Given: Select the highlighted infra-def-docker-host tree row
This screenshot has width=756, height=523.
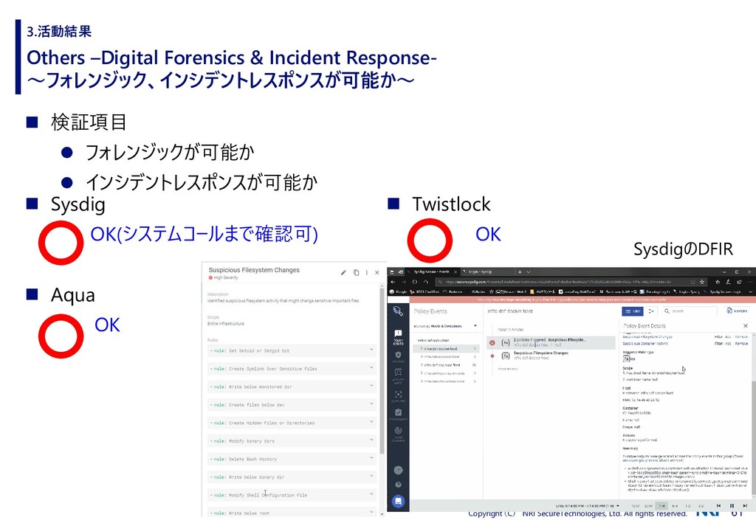Looking at the screenshot, I should point(446,348).
